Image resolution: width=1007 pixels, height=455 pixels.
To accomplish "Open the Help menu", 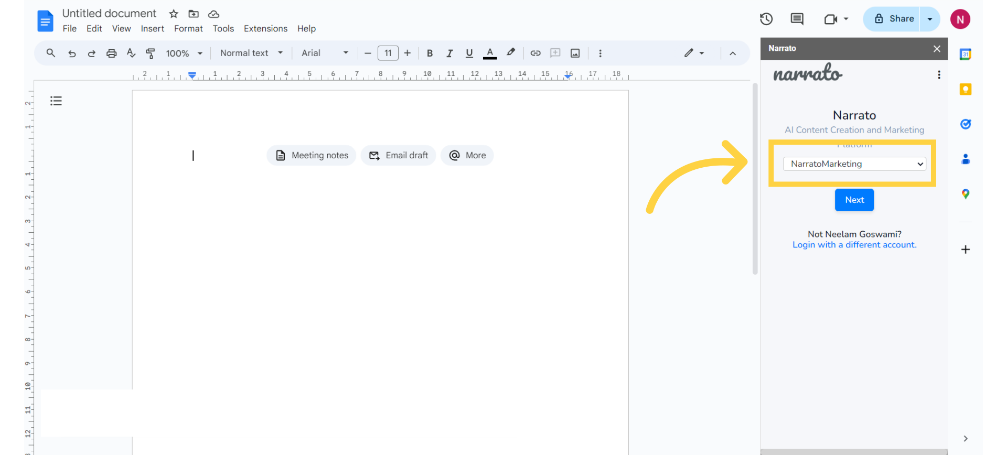I will coord(306,28).
